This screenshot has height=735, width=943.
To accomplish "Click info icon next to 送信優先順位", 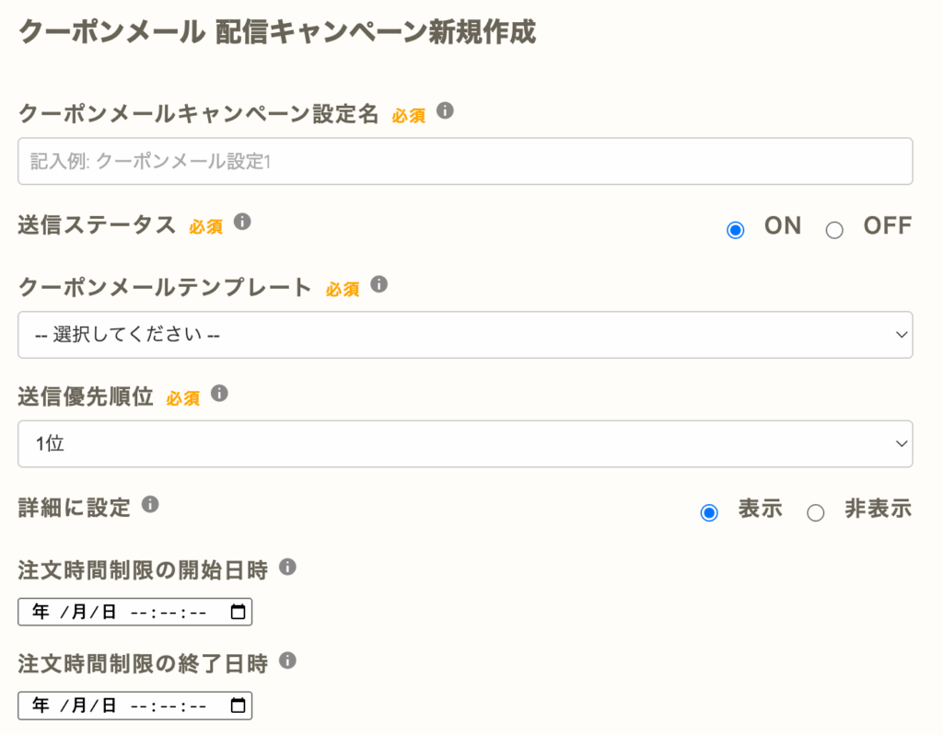I will point(219,394).
